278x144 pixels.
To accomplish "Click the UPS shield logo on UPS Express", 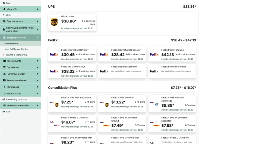I will pyautogui.click(x=54, y=22).
